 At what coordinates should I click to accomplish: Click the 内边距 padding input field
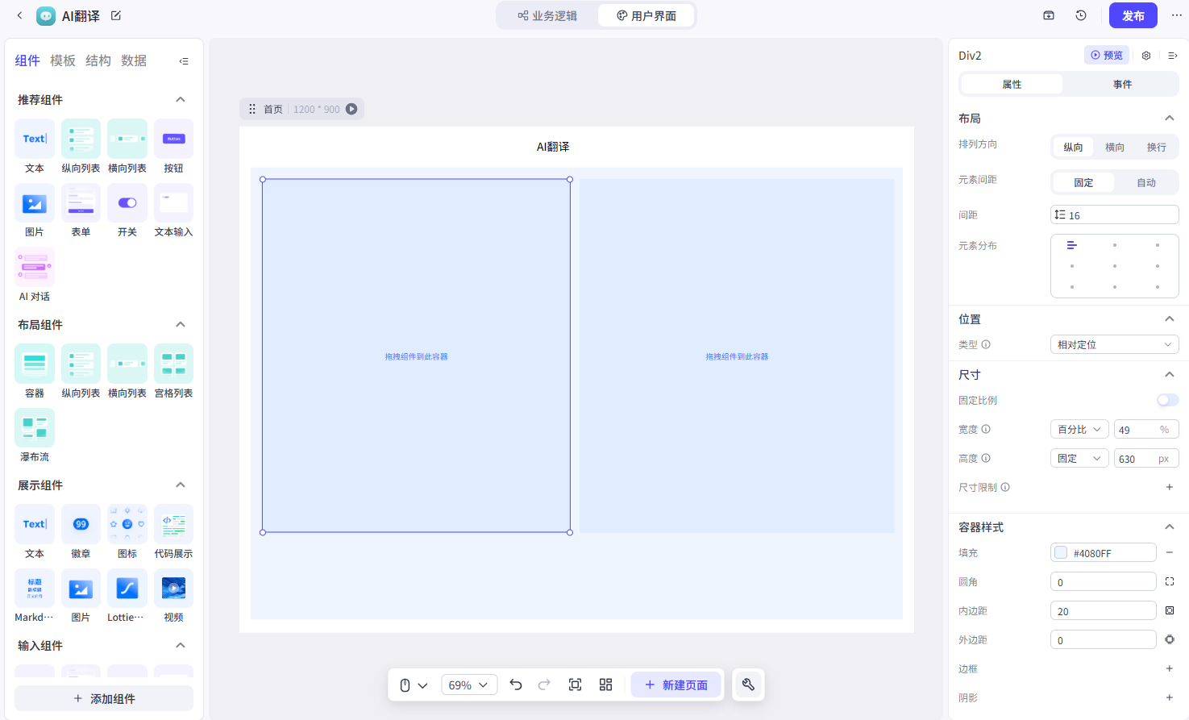(x=1103, y=610)
